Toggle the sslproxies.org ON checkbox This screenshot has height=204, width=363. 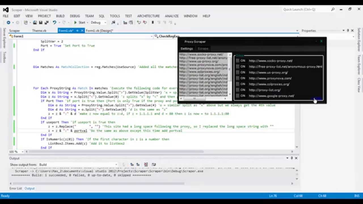coord(238,84)
